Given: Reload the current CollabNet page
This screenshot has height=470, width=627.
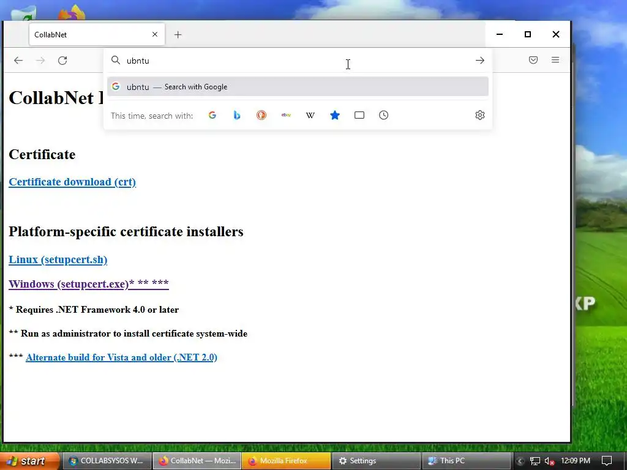Looking at the screenshot, I should click(62, 61).
